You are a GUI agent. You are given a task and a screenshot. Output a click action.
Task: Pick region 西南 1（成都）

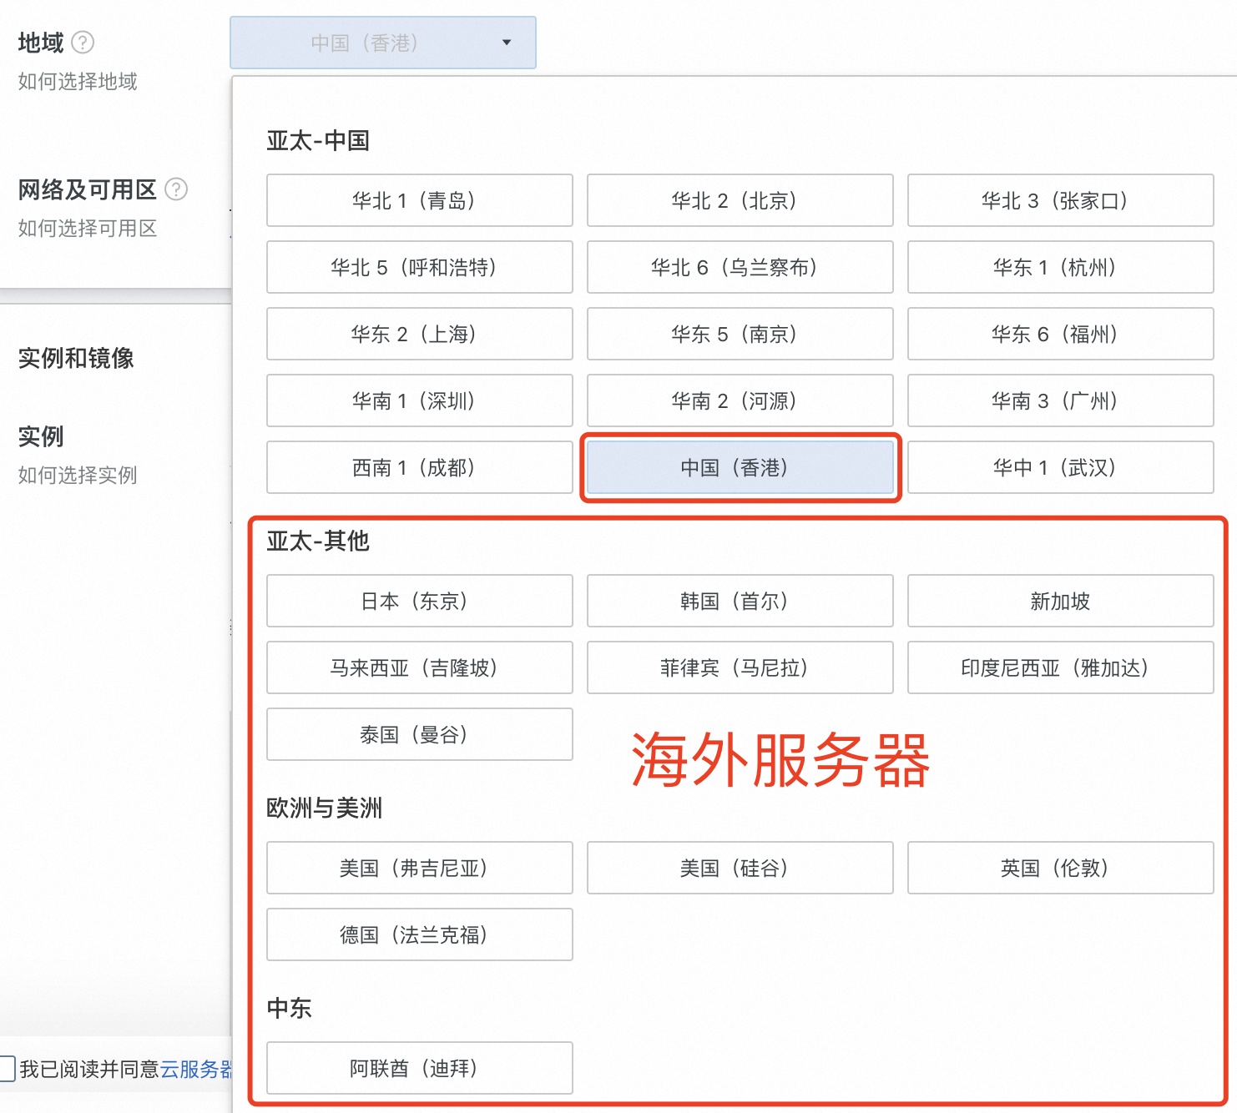pos(420,467)
